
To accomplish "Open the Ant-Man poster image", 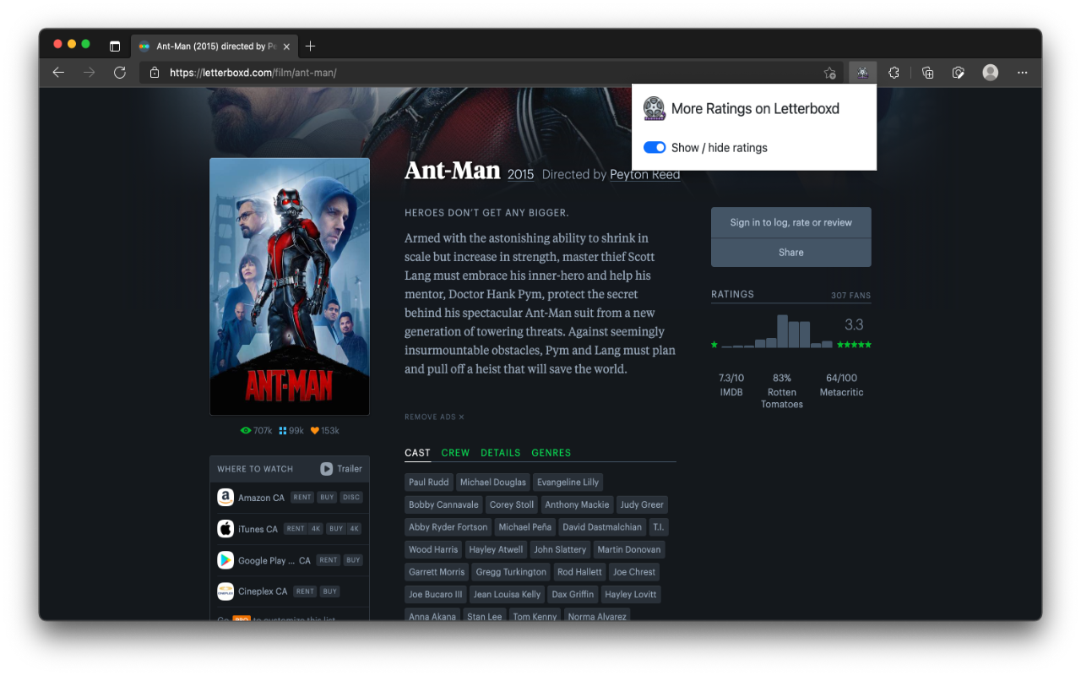I will [290, 286].
